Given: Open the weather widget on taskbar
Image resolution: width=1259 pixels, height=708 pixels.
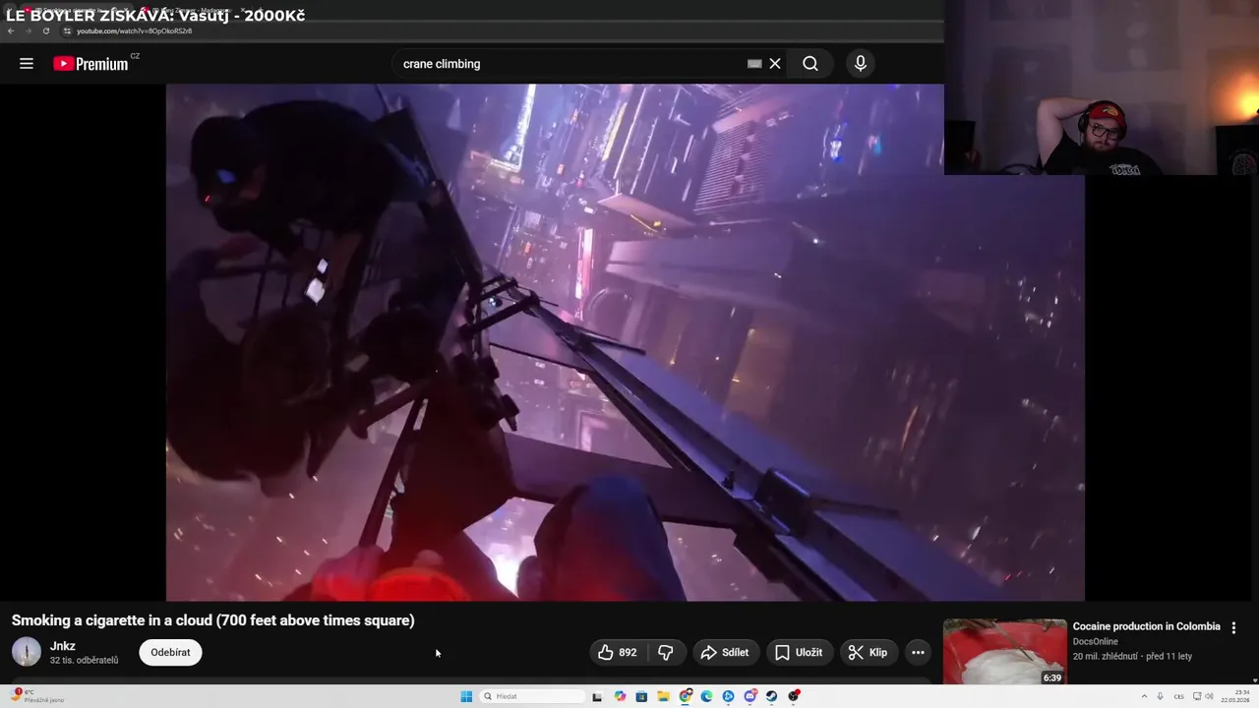Looking at the screenshot, I should click(37, 696).
